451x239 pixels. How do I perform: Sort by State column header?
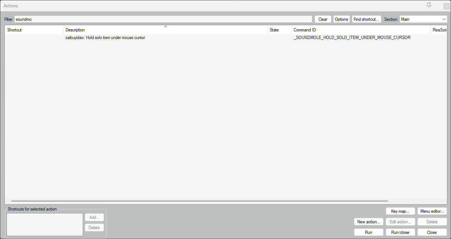click(x=279, y=30)
